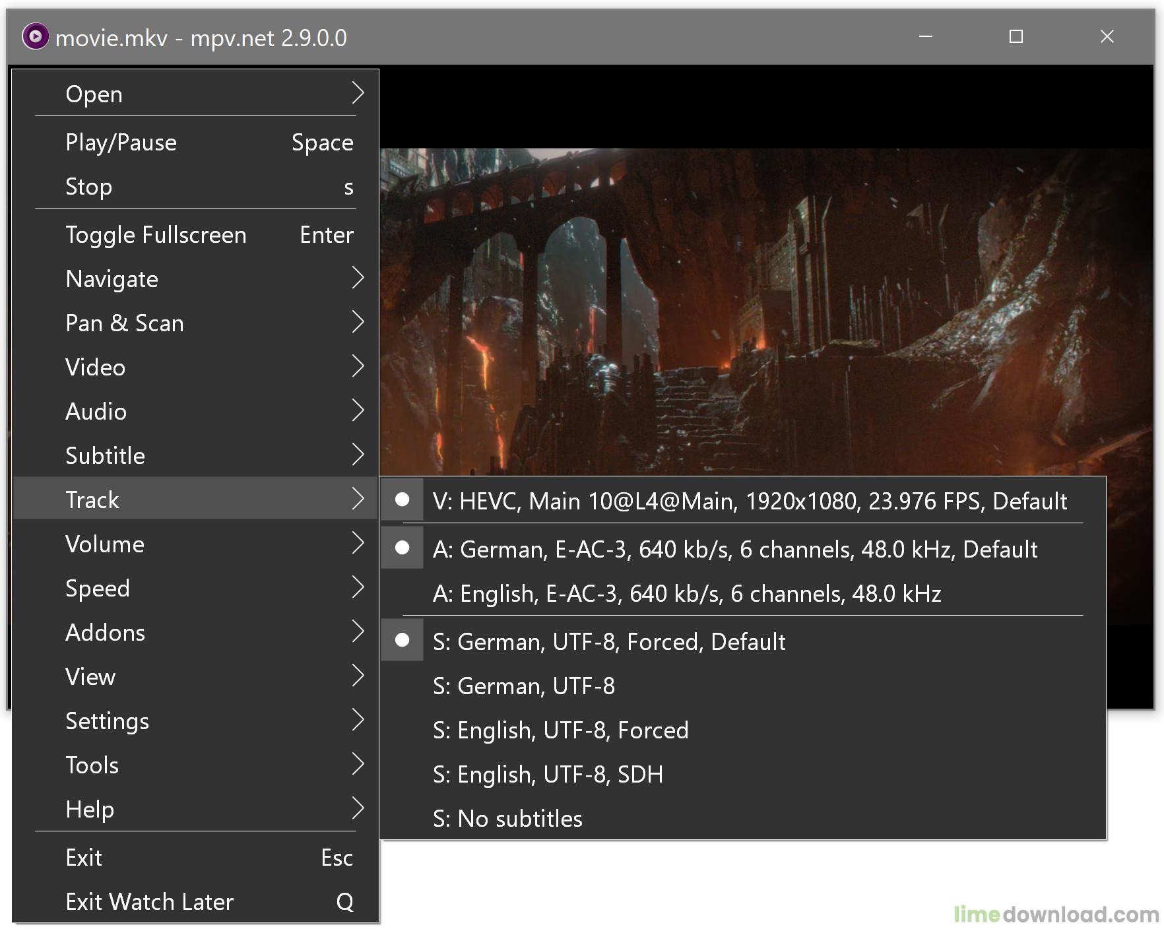Image resolution: width=1164 pixels, height=935 pixels.
Task: Expand the Pan & Scan submenu
Action: tap(195, 323)
